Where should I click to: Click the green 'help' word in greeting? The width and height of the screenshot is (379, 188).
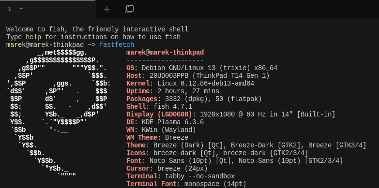coord(33,37)
